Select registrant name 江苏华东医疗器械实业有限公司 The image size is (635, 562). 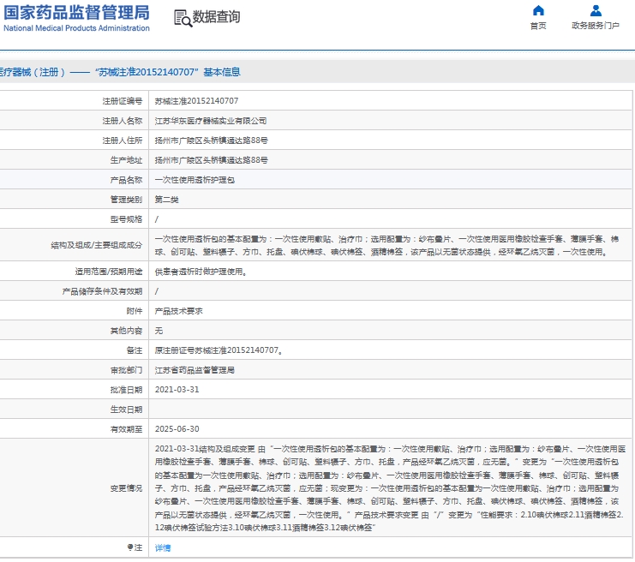[211, 121]
